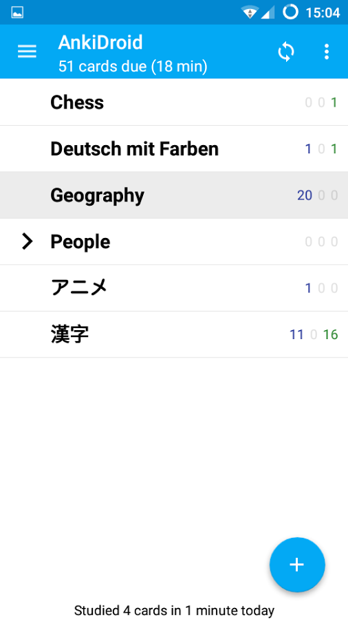Tap the studied cards summary text
The width and height of the screenshot is (348, 619).
(174, 610)
